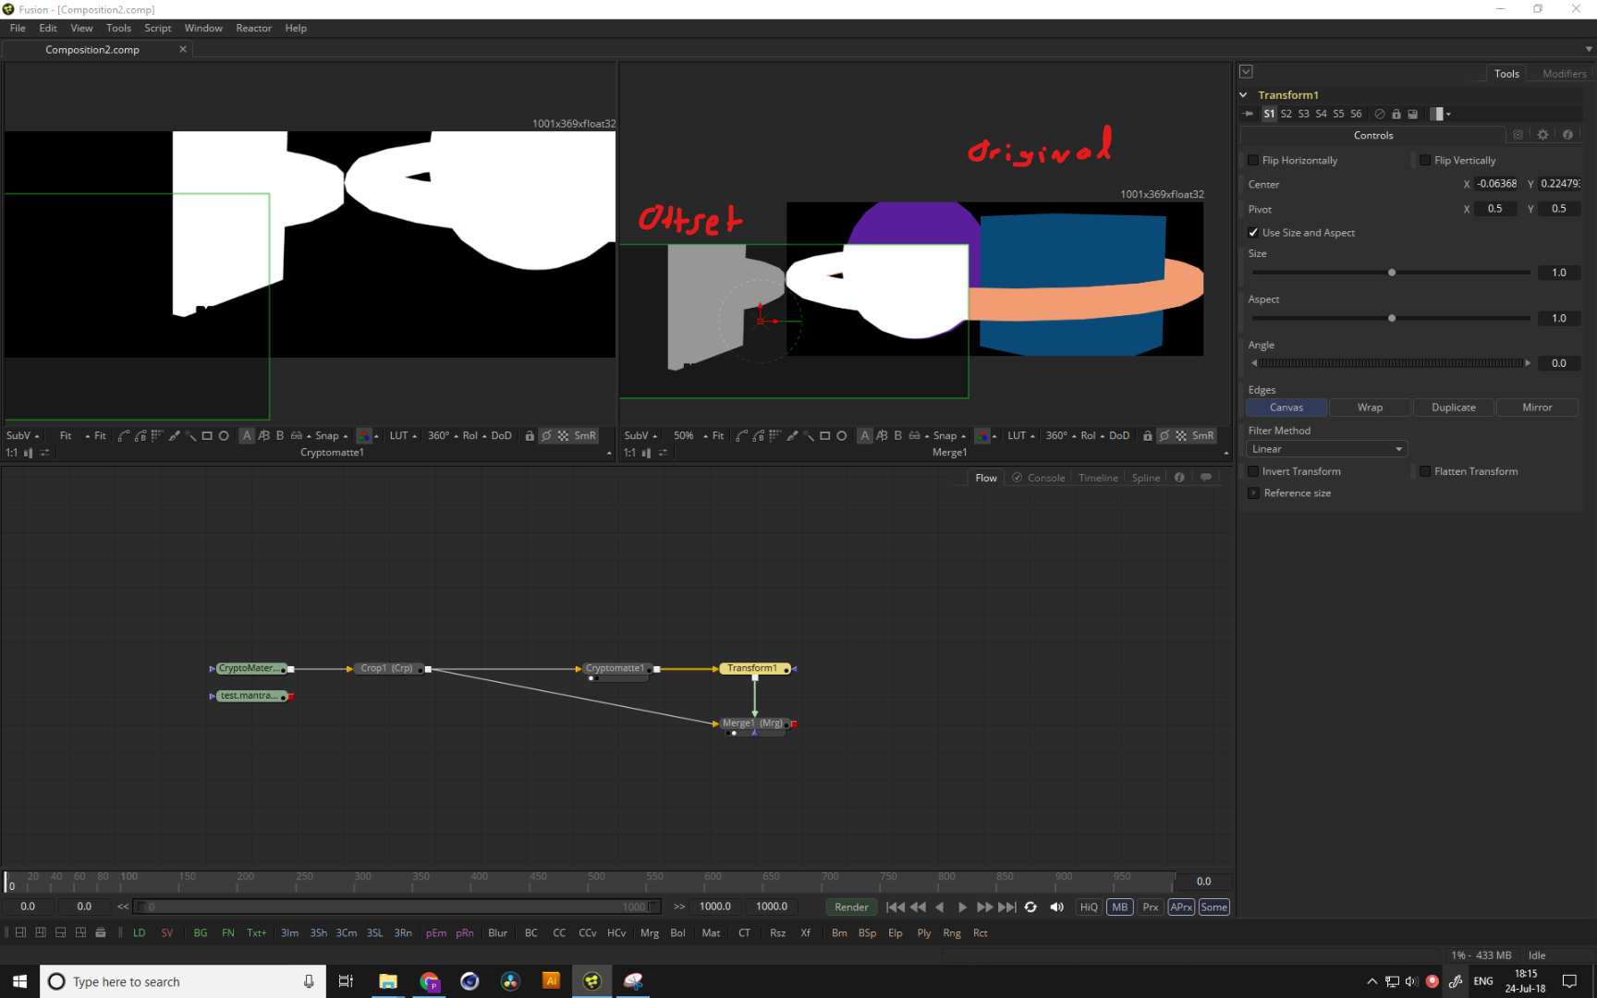Add a Merge node using the Mrg shortcut
Viewport: 1597px width, 998px height.
[x=650, y=932]
